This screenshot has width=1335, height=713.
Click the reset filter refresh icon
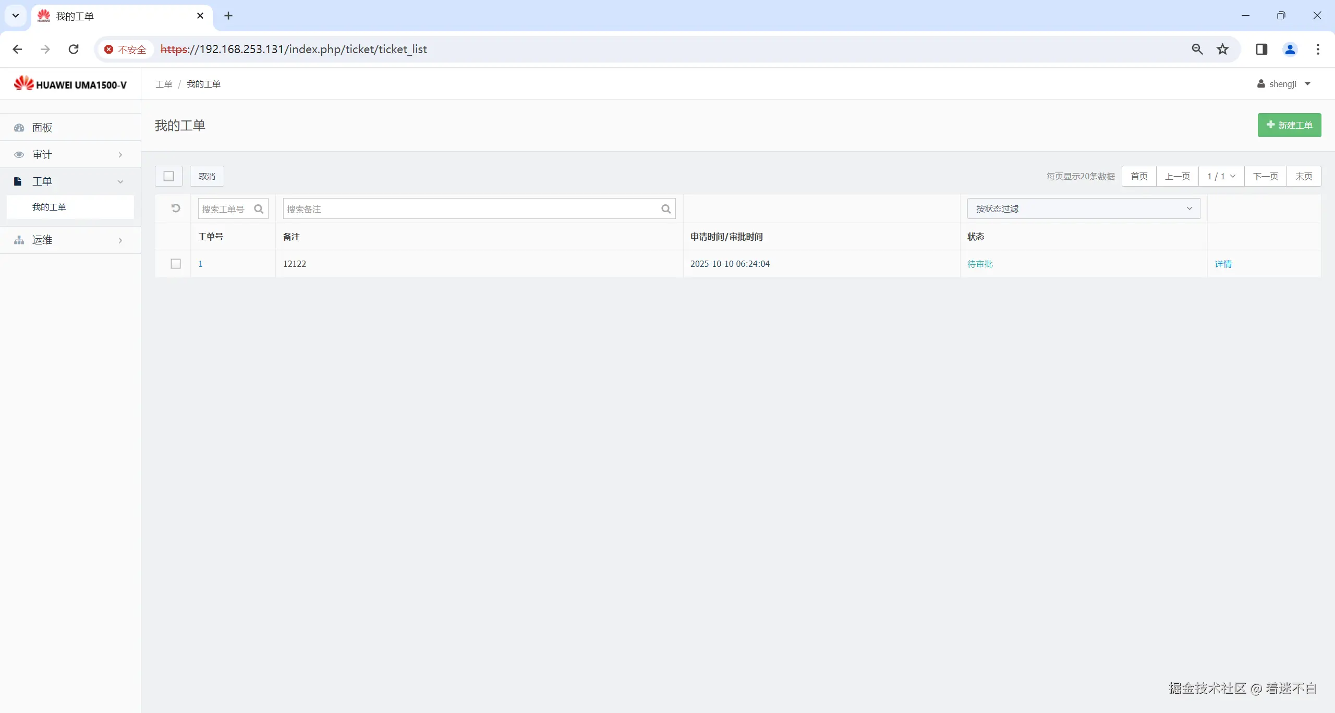point(176,208)
